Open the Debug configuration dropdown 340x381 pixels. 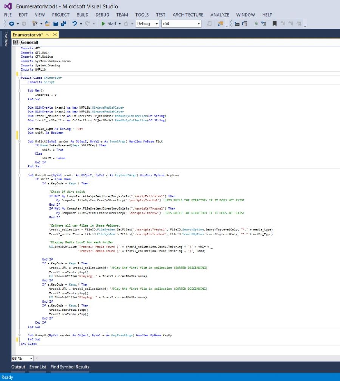coord(157,24)
